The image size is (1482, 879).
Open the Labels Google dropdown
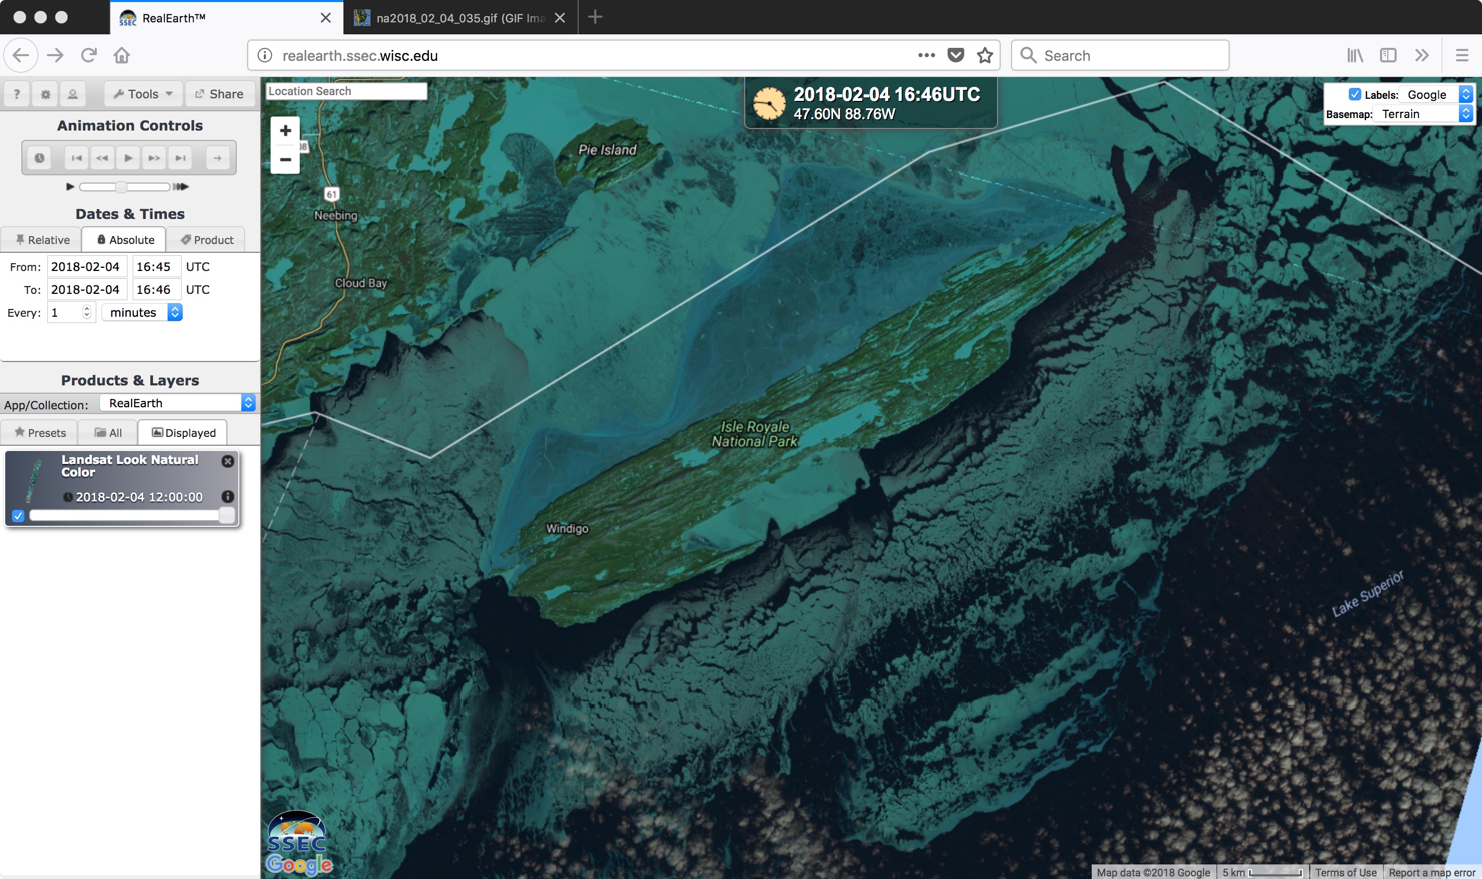coord(1436,94)
